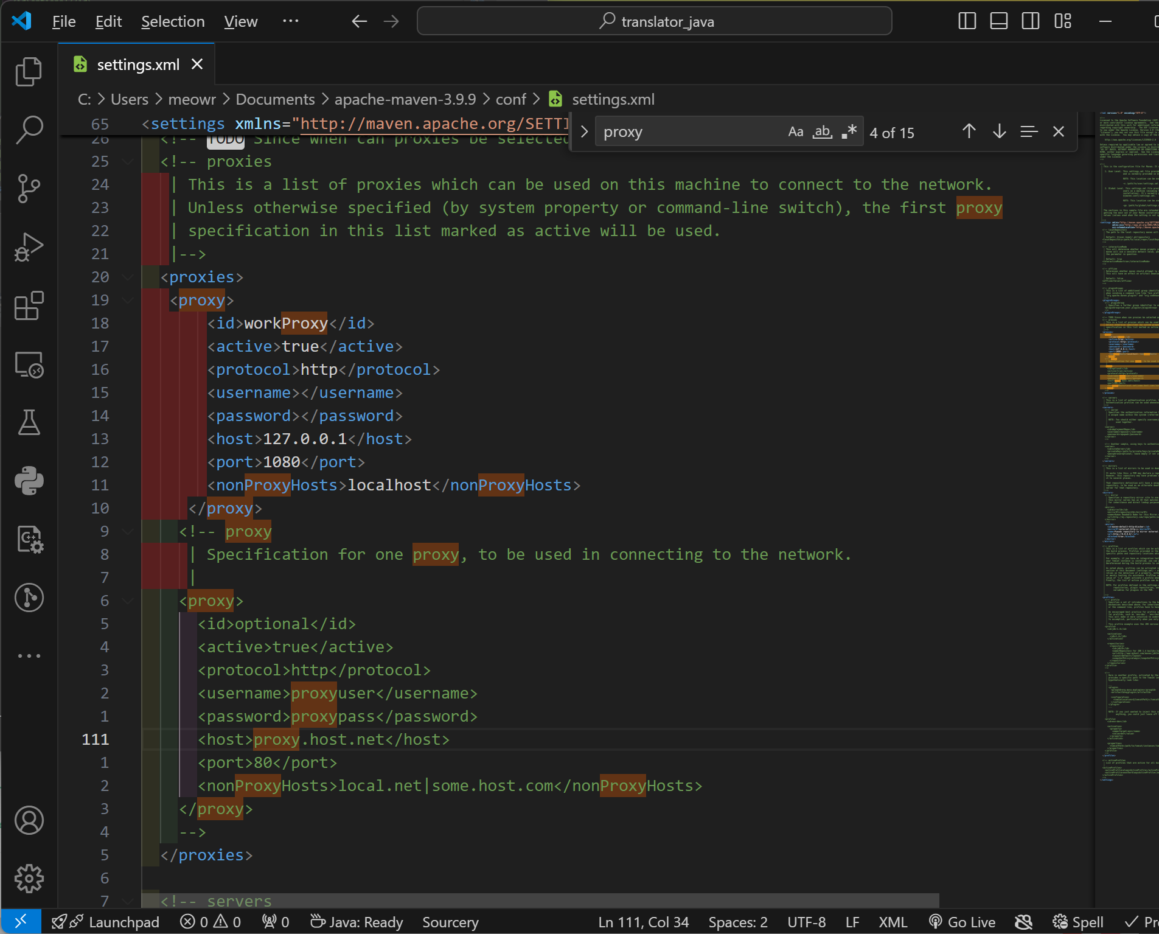Open the Run and Debug view
This screenshot has width=1159, height=934.
[x=29, y=247]
